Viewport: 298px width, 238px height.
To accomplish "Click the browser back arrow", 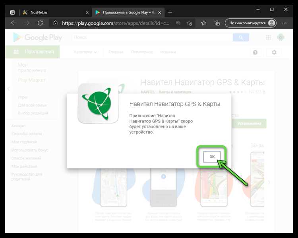I will click(x=14, y=23).
